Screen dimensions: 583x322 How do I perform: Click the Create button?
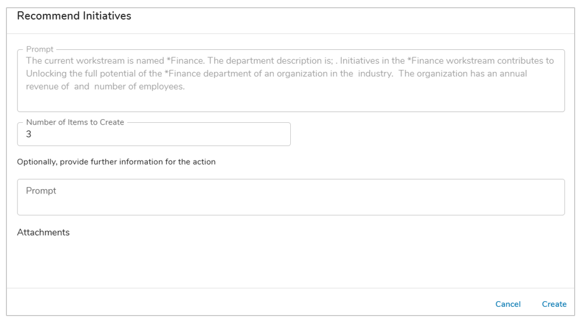point(553,304)
